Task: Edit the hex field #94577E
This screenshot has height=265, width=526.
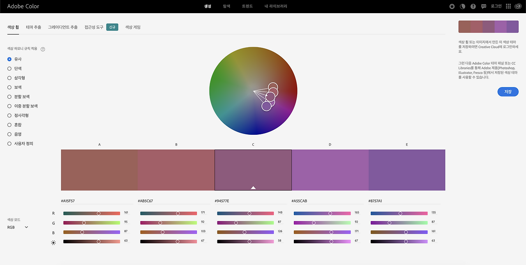Action: 250,201
